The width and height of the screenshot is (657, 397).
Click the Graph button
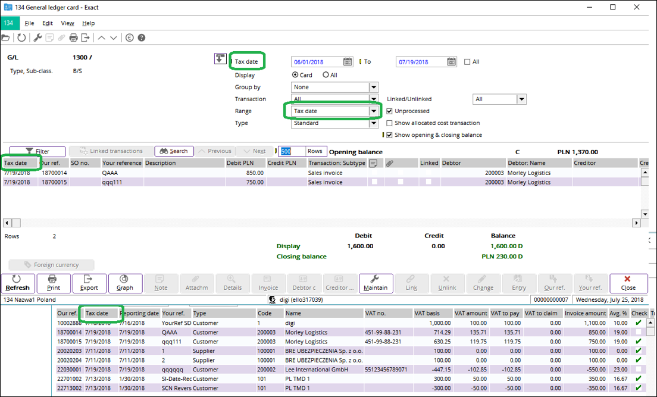(125, 283)
